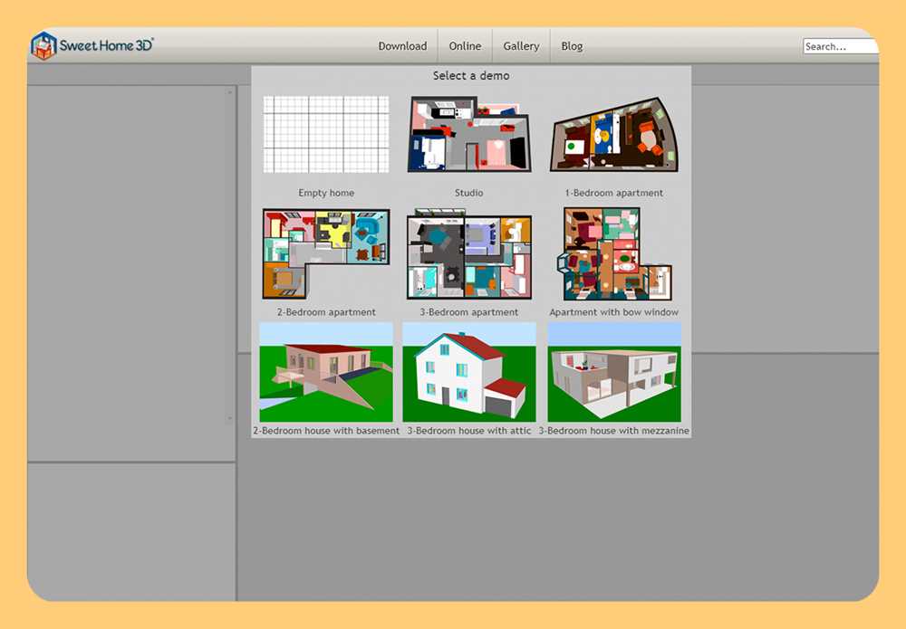
Task: Click the "2-Bedroom apartment" label
Action: click(326, 312)
